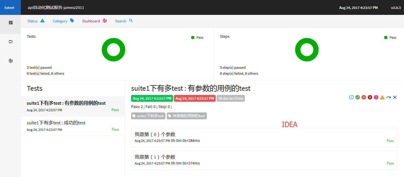Toggle the Pass legend swatch in Tests chart
The width and height of the screenshot is (404, 177).
coord(193,37)
